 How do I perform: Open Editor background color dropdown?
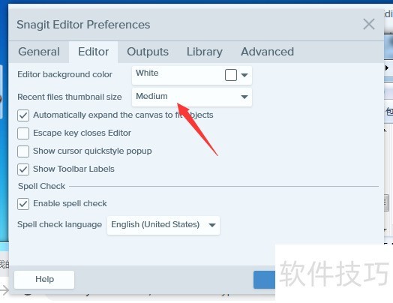192,75
